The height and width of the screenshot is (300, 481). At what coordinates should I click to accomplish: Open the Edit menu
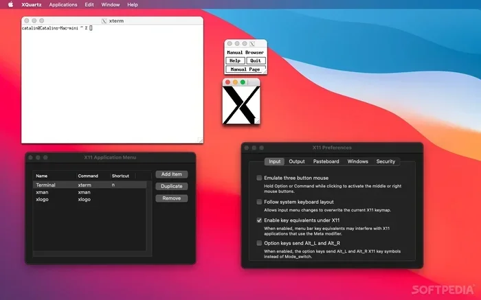[89, 5]
